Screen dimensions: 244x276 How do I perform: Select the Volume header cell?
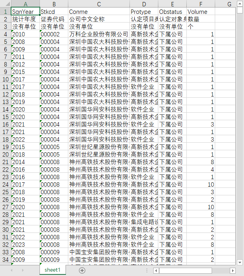coord(201,11)
